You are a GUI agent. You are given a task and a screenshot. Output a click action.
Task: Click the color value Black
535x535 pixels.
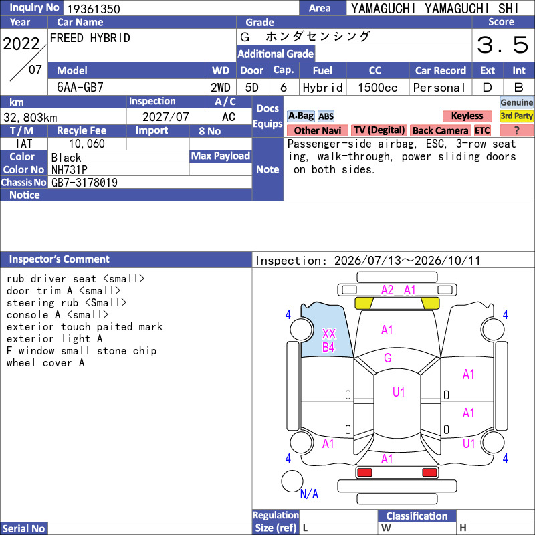(x=66, y=158)
